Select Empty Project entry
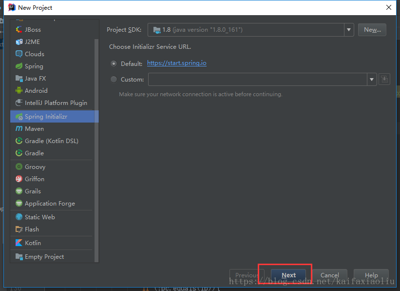400x291 pixels. click(x=52, y=256)
